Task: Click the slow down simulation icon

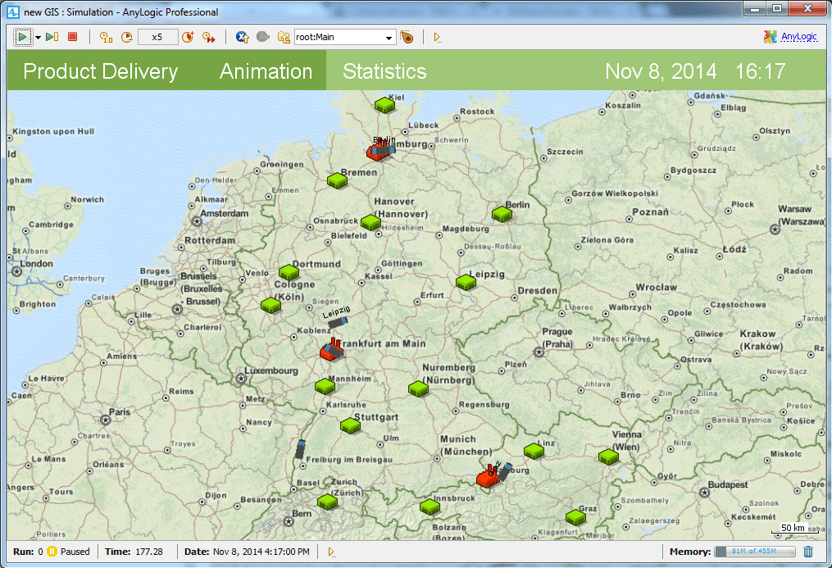Action: [x=127, y=37]
